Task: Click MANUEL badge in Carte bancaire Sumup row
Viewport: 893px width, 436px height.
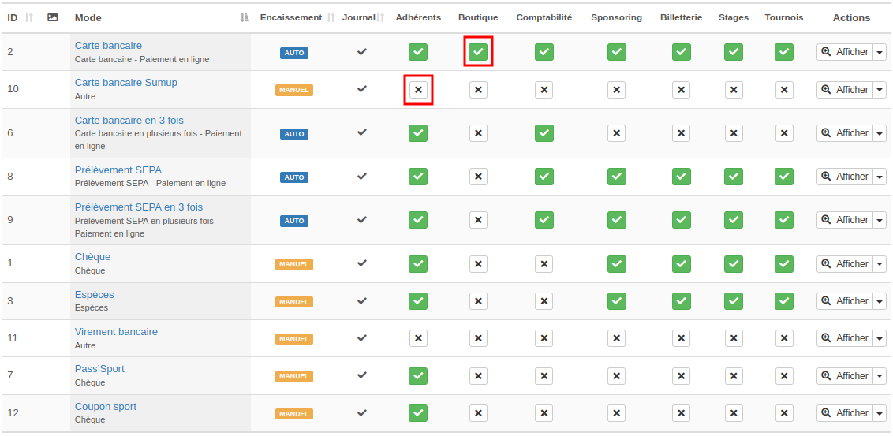Action: tap(294, 90)
